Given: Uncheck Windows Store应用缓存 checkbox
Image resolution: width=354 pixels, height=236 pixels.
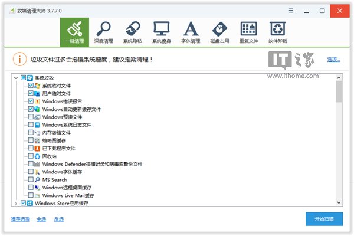Looking at the screenshot, I should click(x=23, y=203).
